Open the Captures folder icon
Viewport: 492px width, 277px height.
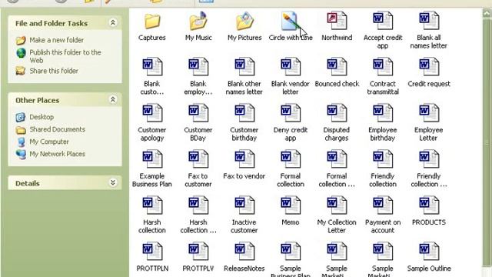pyautogui.click(x=152, y=22)
